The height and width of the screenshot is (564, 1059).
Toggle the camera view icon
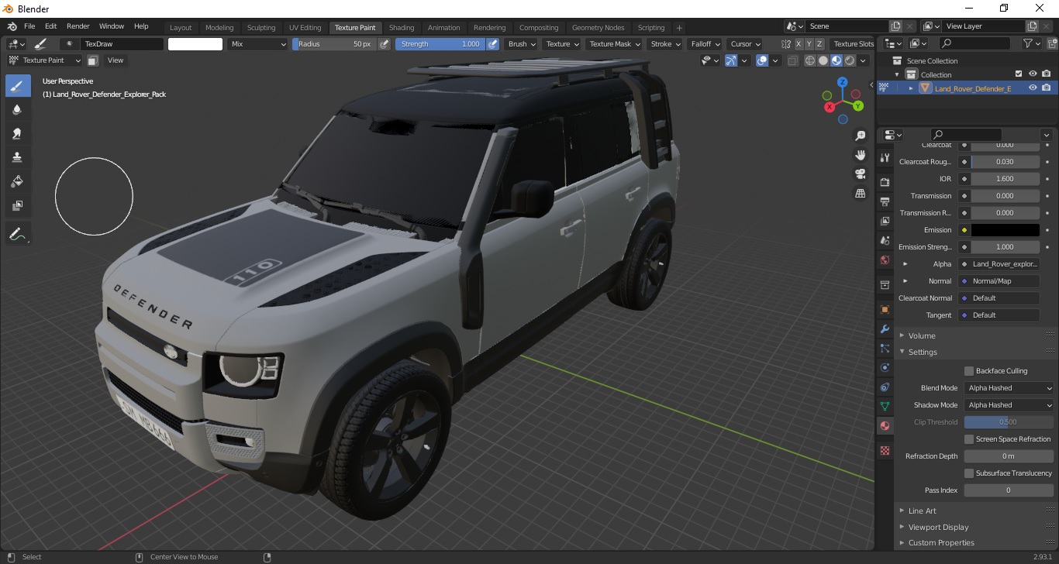click(x=860, y=174)
